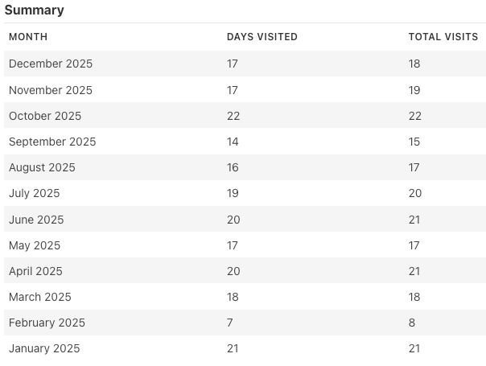Select the November 2025 month cell

tap(51, 90)
